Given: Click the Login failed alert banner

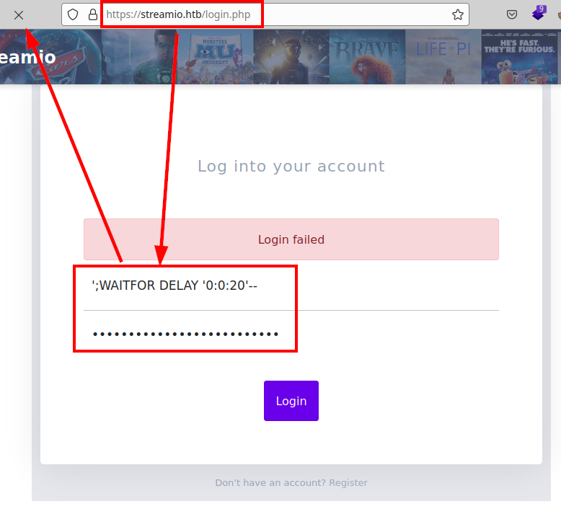Looking at the screenshot, I should pyautogui.click(x=291, y=239).
